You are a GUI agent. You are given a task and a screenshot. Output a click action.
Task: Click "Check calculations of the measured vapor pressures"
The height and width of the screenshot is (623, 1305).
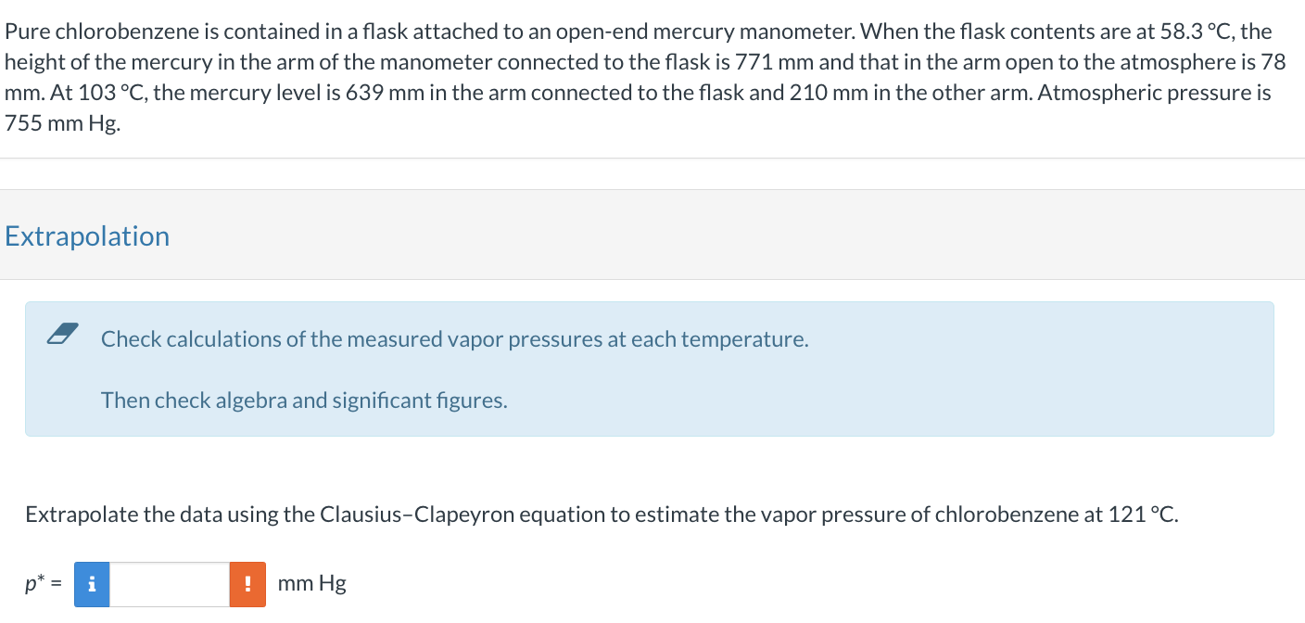pos(455,338)
